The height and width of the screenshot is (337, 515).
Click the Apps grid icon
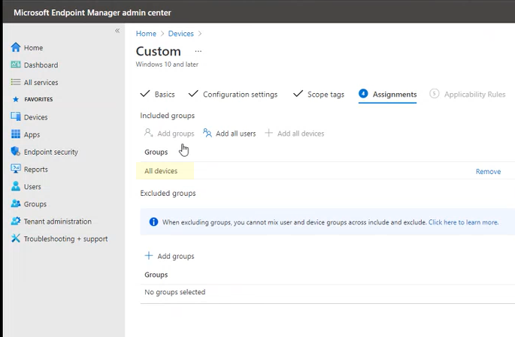16,135
